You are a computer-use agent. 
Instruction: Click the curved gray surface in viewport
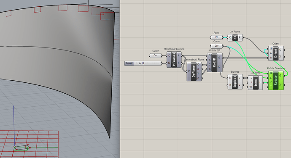click(56, 55)
